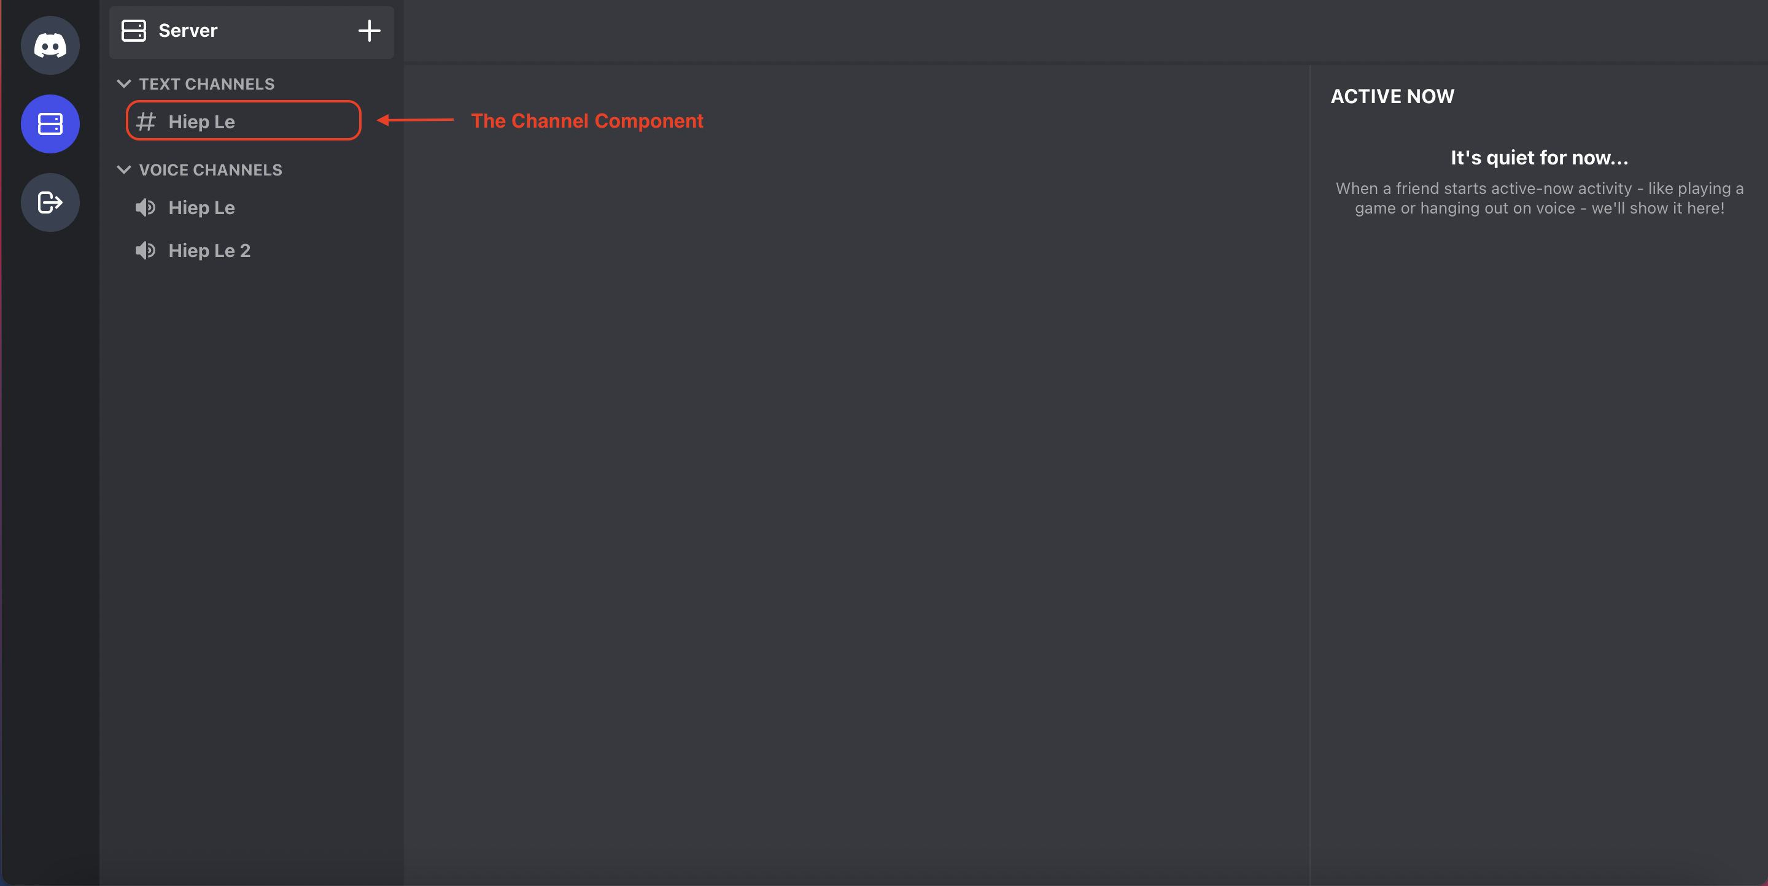Select the Hiep Le voice channel
The width and height of the screenshot is (1768, 886).
[x=201, y=207]
